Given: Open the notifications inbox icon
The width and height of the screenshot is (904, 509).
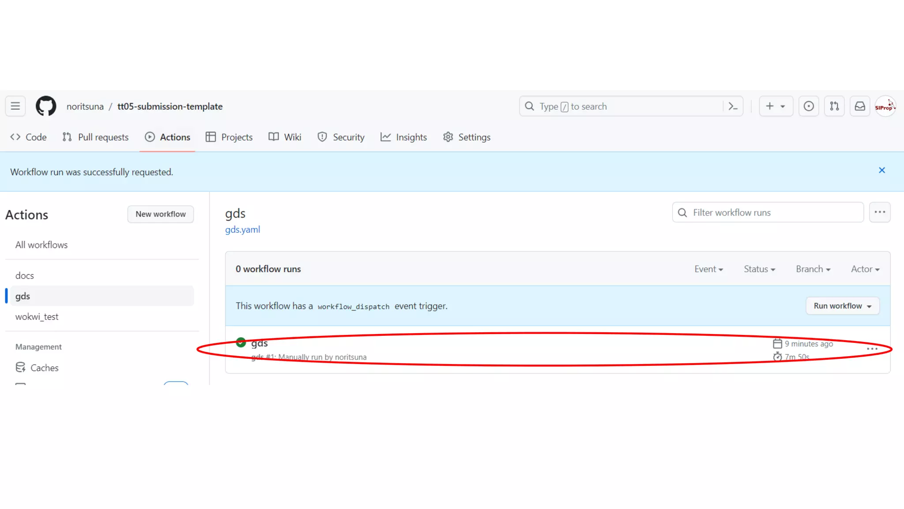Looking at the screenshot, I should 860,106.
